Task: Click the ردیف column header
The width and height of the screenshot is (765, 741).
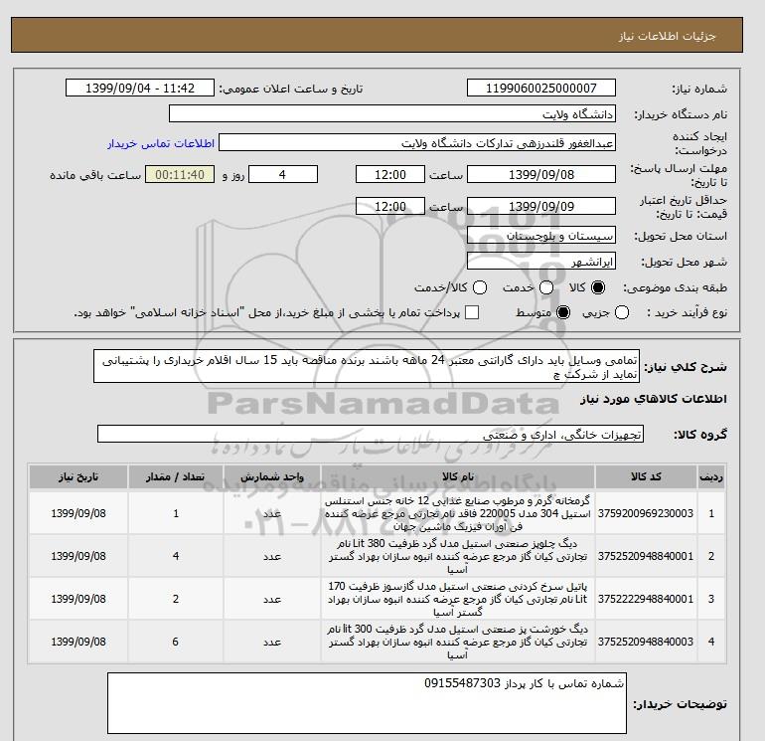Action: [x=710, y=476]
